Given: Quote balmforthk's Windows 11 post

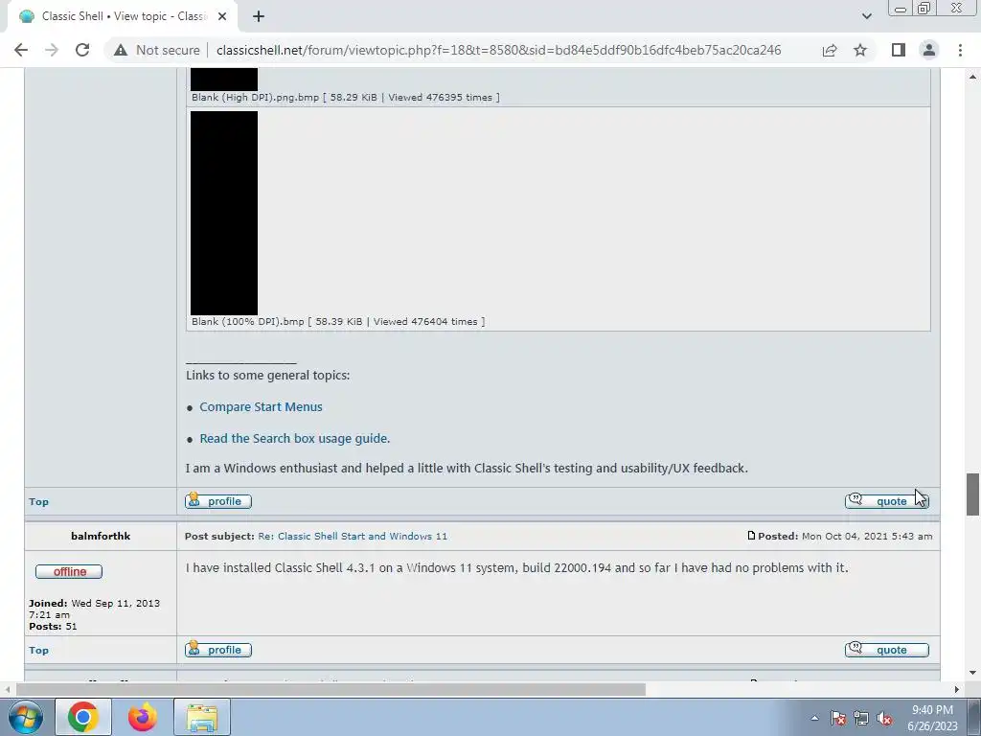Looking at the screenshot, I should point(886,650).
